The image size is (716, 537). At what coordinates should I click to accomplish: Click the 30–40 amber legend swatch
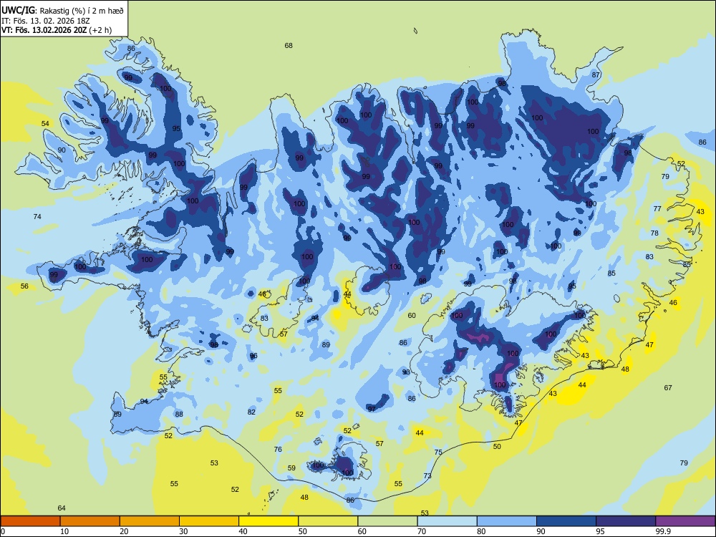click(209, 521)
